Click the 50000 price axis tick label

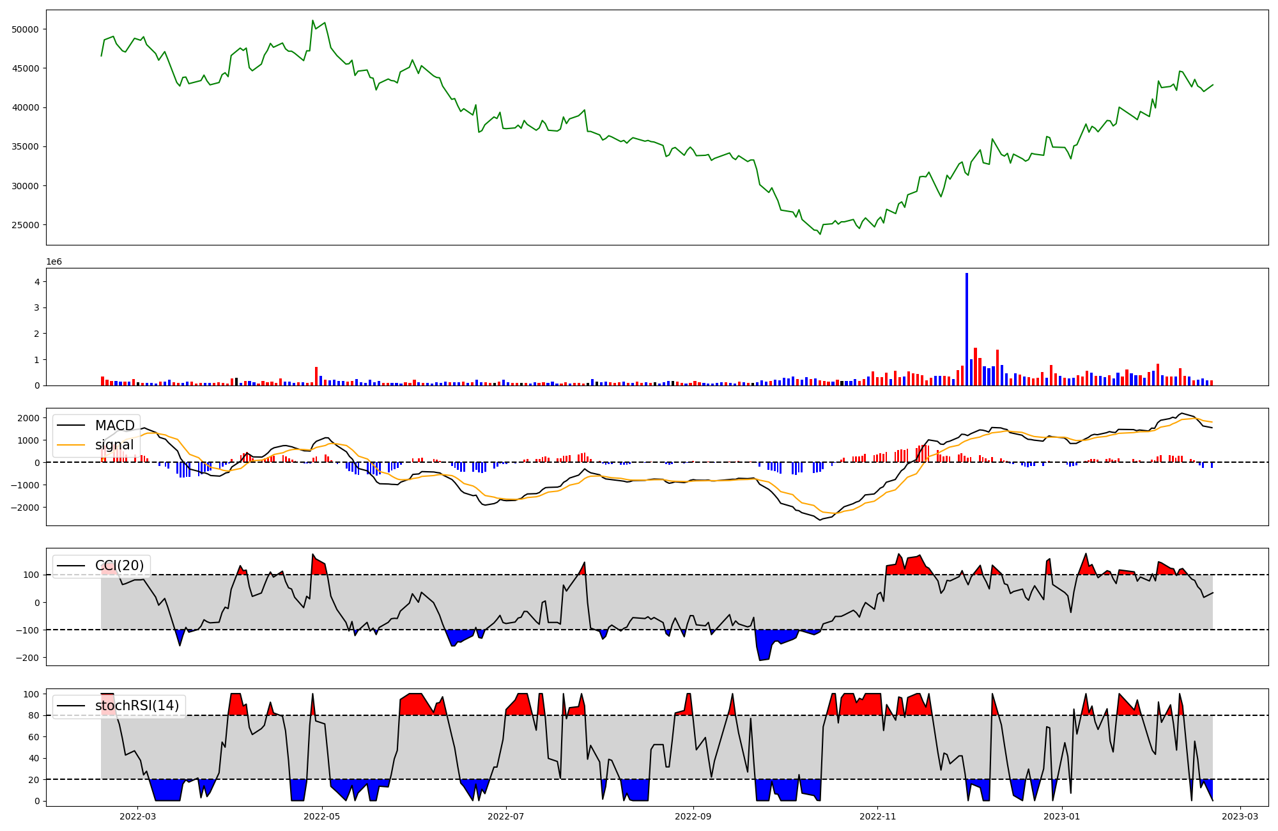pyautogui.click(x=26, y=29)
